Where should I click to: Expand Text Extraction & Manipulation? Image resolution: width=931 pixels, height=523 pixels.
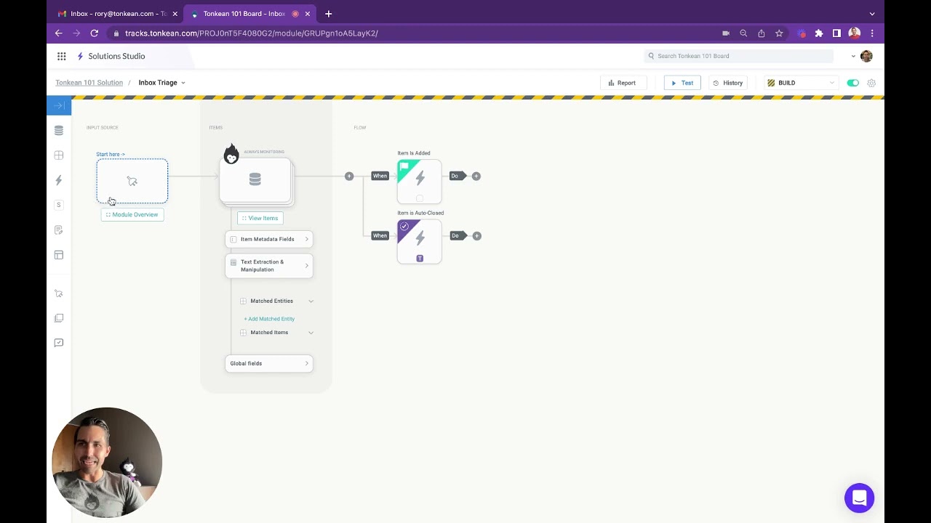tap(269, 266)
